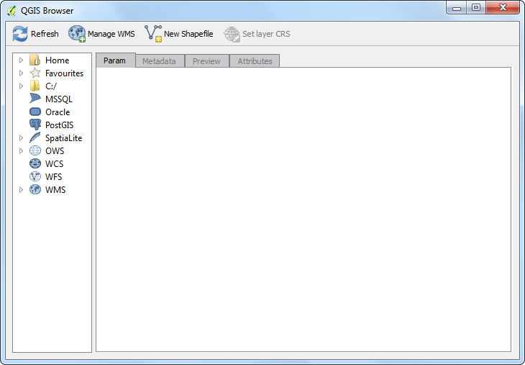The image size is (525, 365).
Task: Click the Manage WMS label
Action: (111, 34)
